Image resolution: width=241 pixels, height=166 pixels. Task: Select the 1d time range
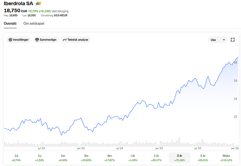click(x=16, y=158)
